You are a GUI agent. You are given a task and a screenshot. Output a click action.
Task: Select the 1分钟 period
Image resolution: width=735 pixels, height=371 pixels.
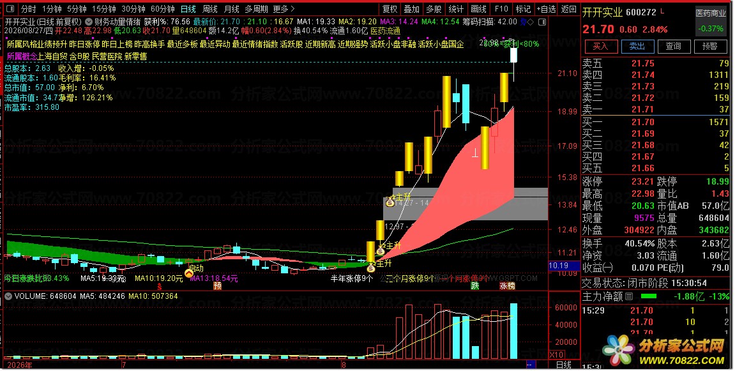pos(52,9)
